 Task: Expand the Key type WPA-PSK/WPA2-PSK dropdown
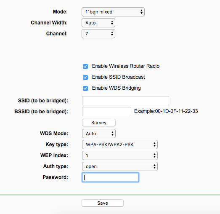120,144
